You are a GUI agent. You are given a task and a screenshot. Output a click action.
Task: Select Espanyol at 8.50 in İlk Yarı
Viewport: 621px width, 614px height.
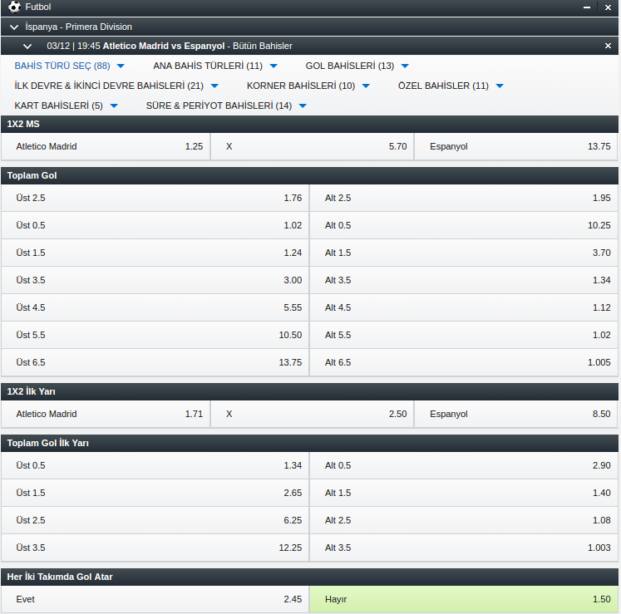(x=515, y=414)
